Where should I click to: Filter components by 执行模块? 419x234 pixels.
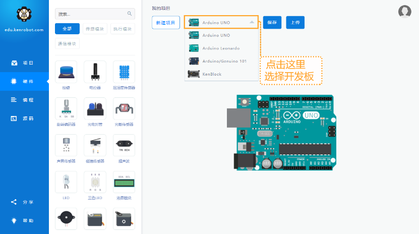(123, 29)
